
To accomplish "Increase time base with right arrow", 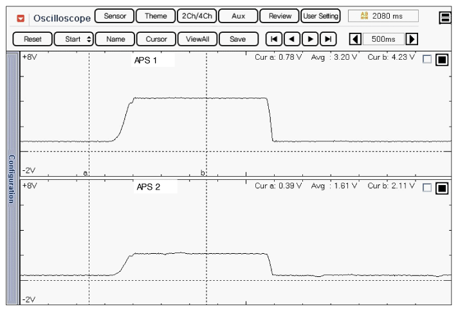I will 412,39.
